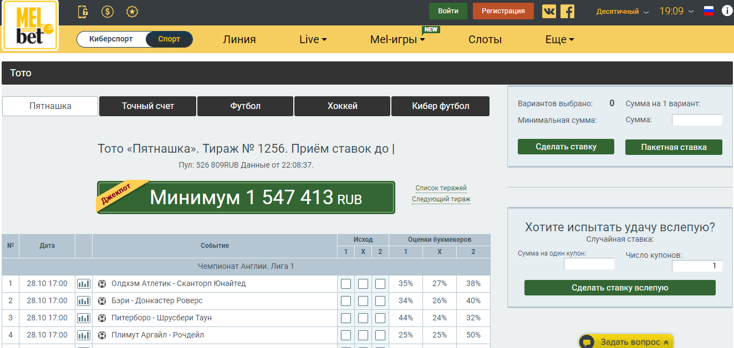Viewport: 734px width, 348px height.
Task: Open statistics icon for Питерборо - Шрусбери Таун
Action: click(84, 318)
